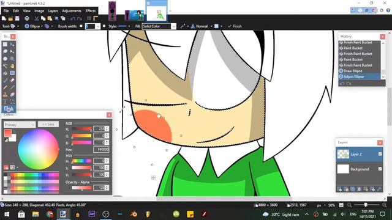Select the Ellipse Select tool
The width and height of the screenshot is (392, 220).
point(6,59)
